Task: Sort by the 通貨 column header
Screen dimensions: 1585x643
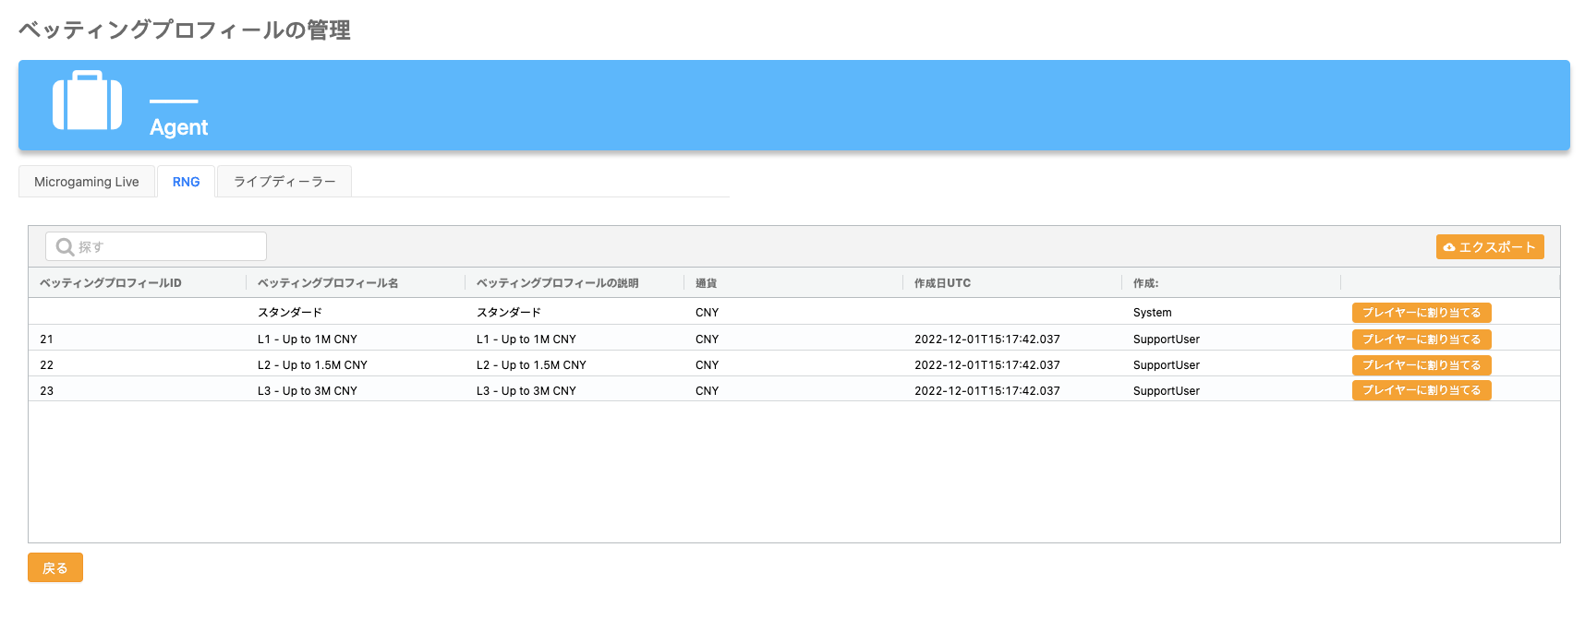Action: (706, 283)
